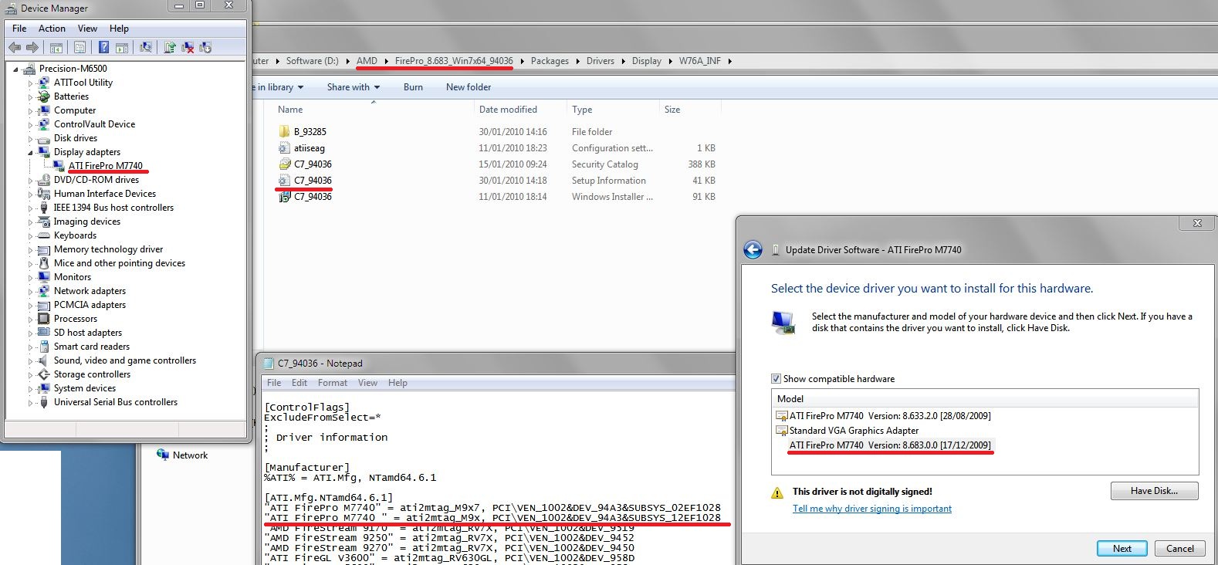Expand the ATITool Utility node
Screen dimensions: 1218x565
(31, 83)
